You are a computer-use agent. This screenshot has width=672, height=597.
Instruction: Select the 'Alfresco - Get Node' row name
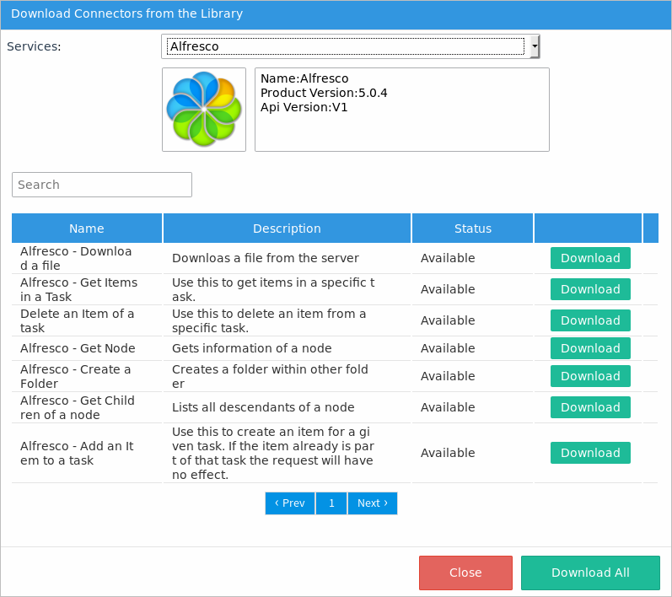(78, 348)
